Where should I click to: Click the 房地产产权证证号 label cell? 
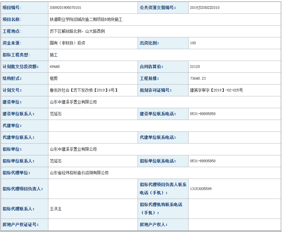click(x=25, y=224)
